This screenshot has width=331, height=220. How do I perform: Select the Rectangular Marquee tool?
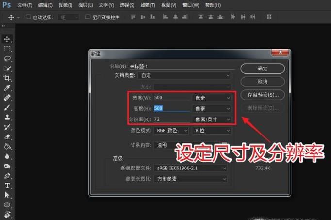[x=7, y=49]
